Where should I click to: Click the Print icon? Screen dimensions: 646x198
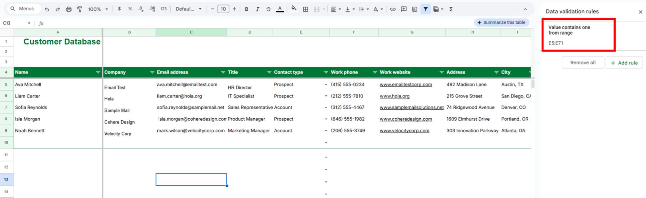click(x=69, y=9)
